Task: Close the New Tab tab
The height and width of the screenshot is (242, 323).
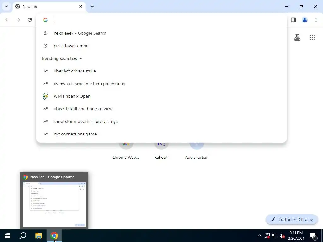Action: point(81,6)
